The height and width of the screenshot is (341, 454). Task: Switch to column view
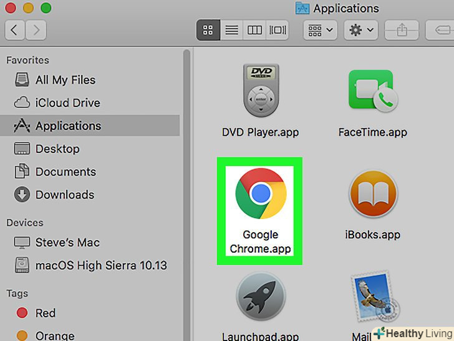[254, 29]
